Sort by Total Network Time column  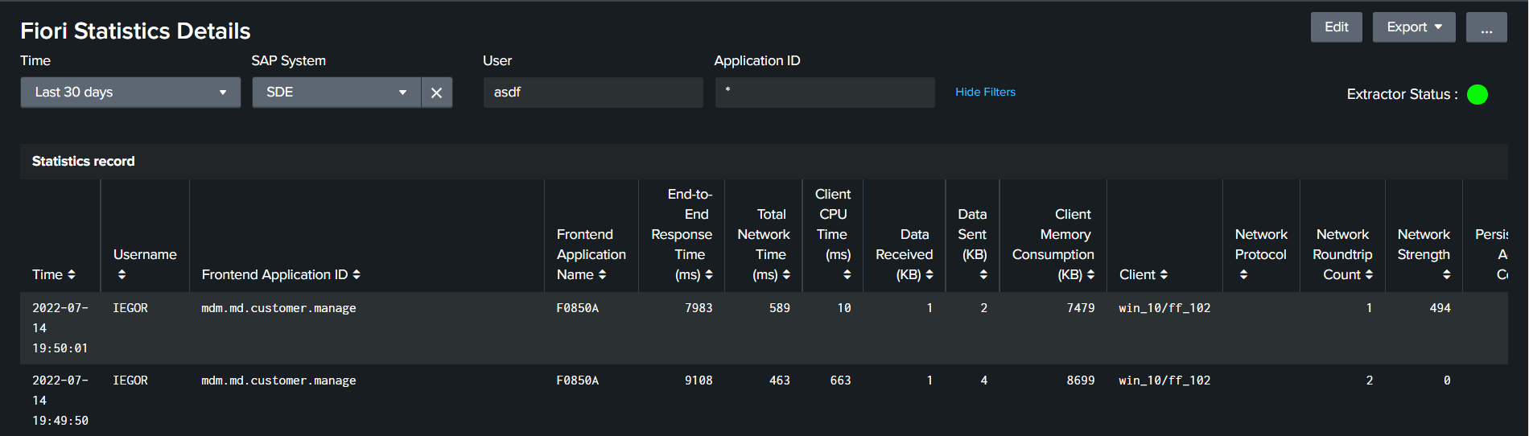click(786, 275)
